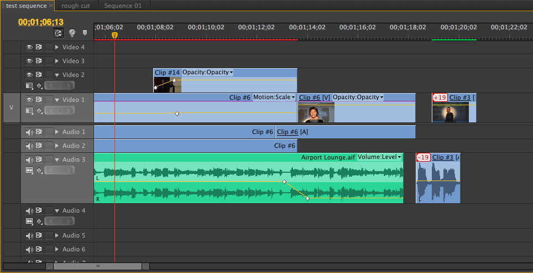Screen dimensions: 533x273
Task: Open Show Keyframes menu on Video 1
Action: pos(39,110)
